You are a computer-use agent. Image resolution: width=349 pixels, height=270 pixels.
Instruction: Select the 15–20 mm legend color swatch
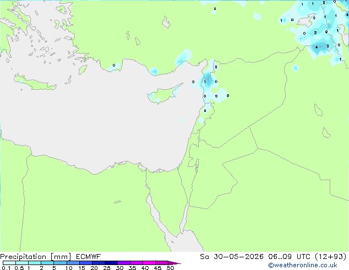[x=85, y=263]
